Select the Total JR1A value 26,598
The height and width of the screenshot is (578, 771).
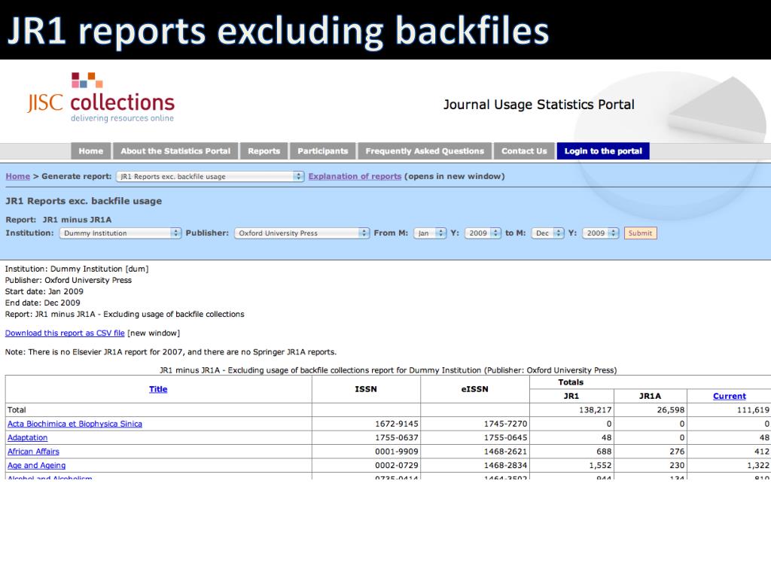click(x=670, y=410)
